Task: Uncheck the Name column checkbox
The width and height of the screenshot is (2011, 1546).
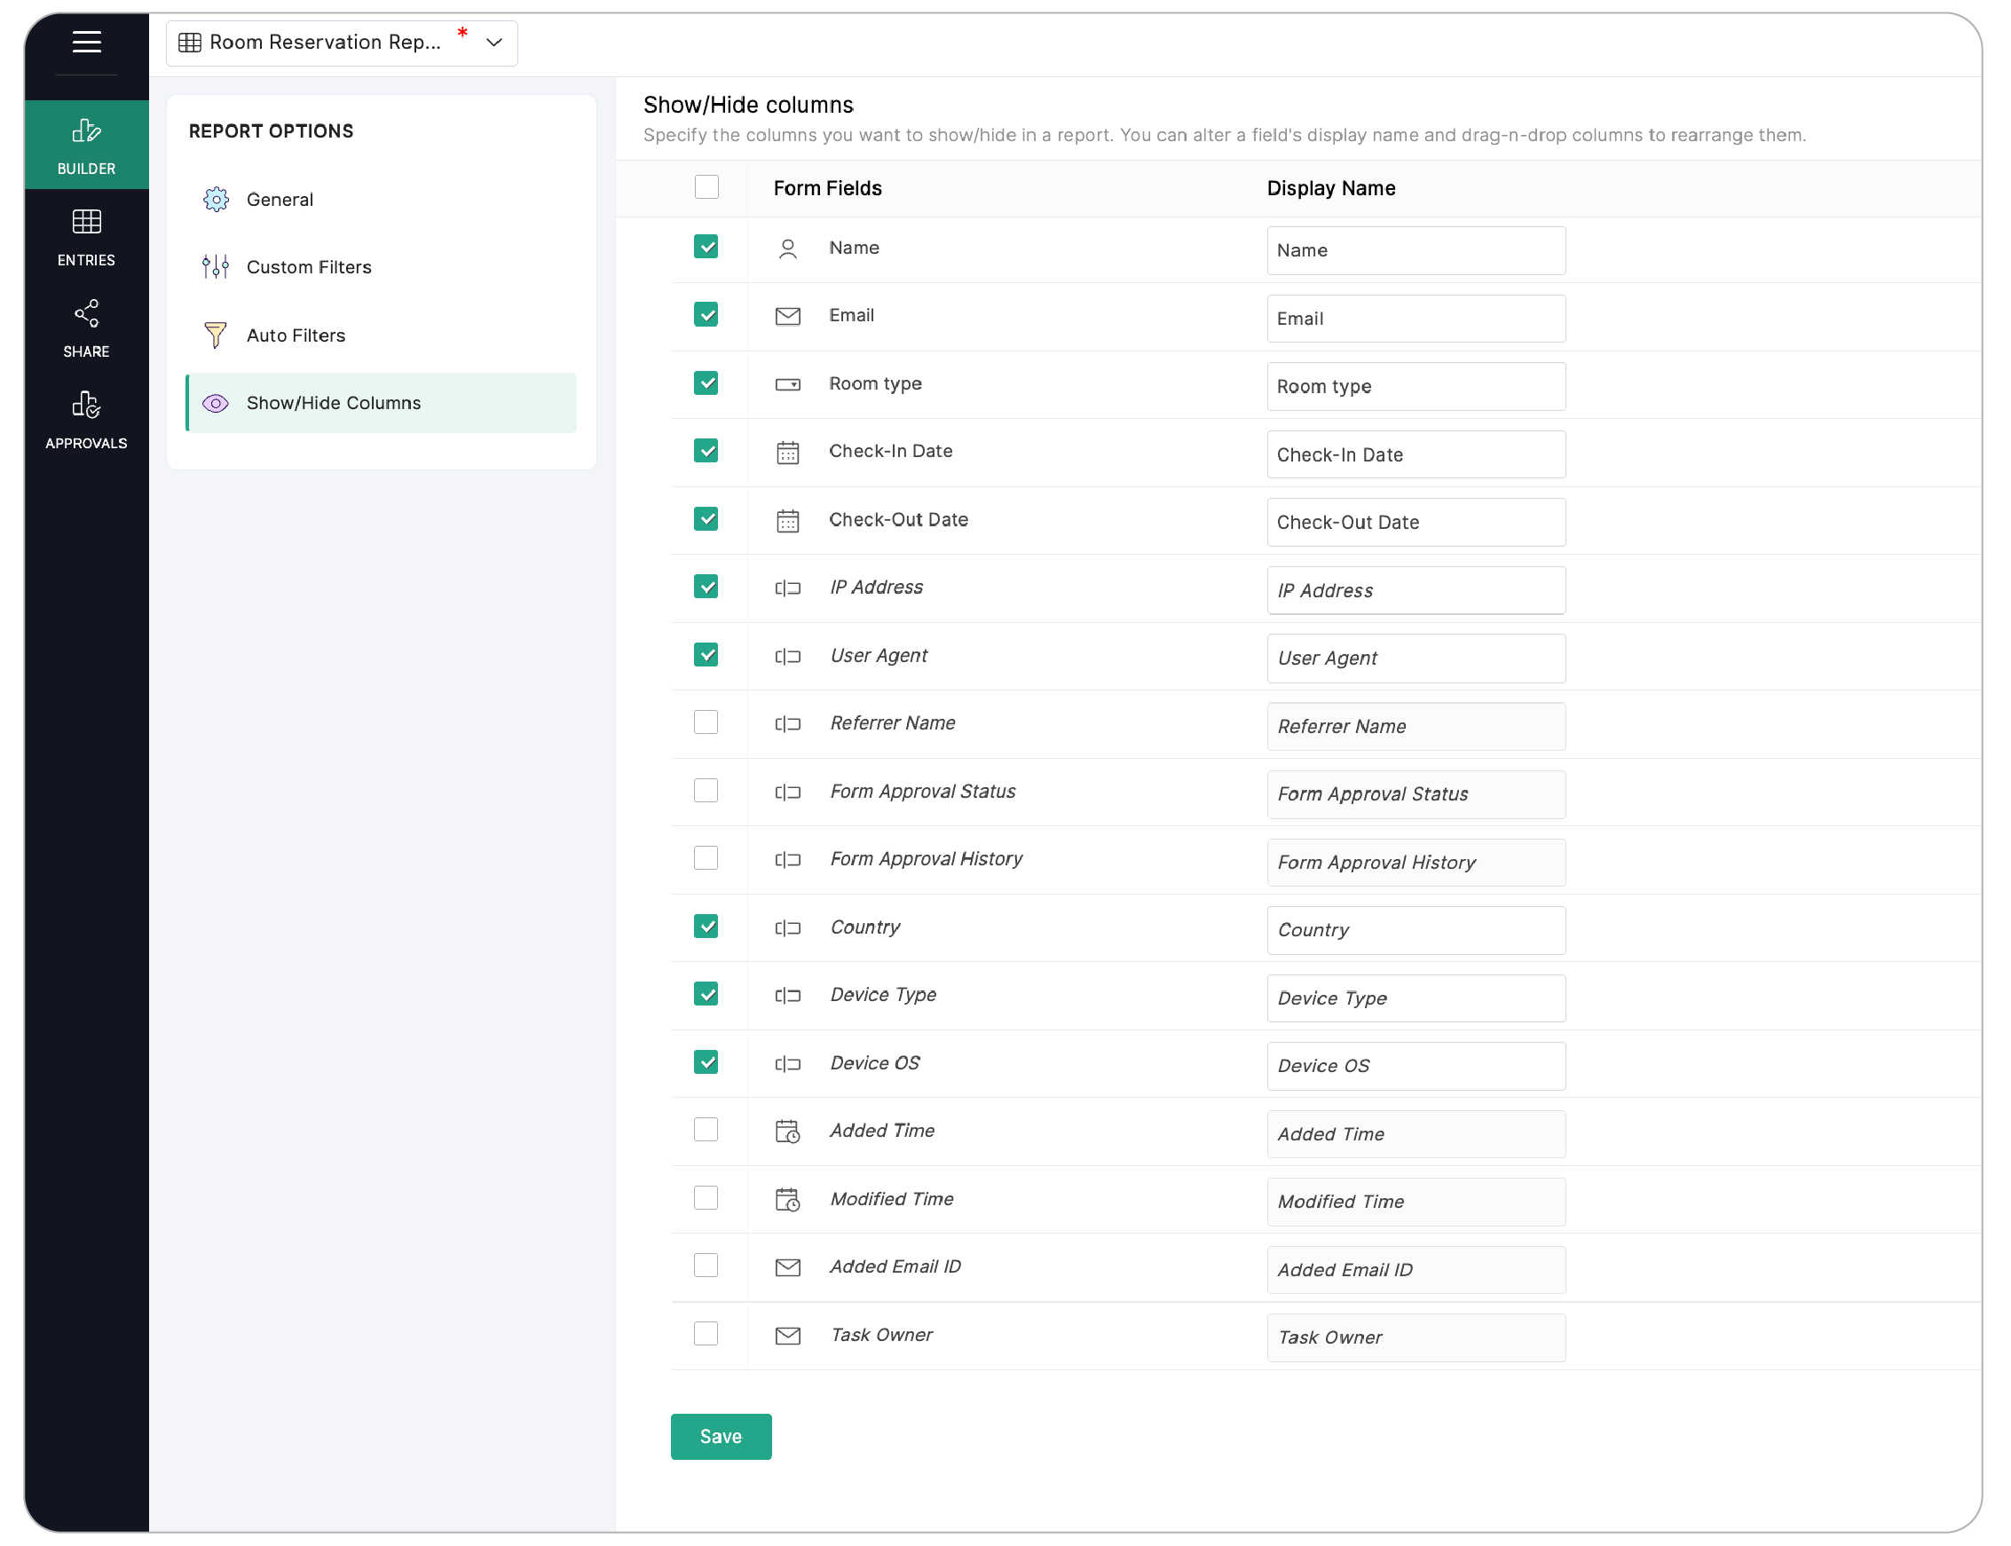Action: click(x=706, y=247)
